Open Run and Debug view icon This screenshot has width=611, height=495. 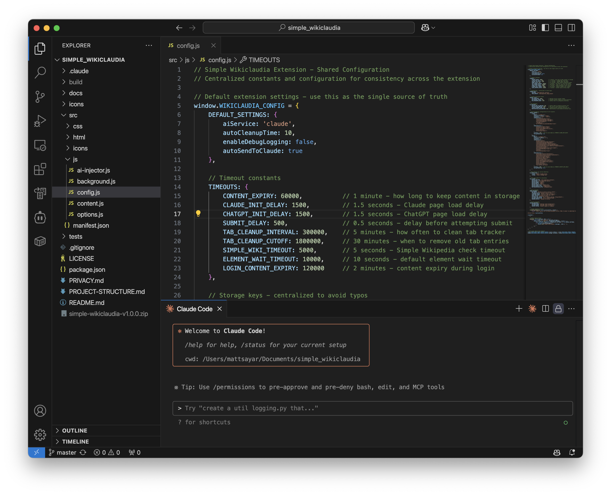(x=40, y=121)
